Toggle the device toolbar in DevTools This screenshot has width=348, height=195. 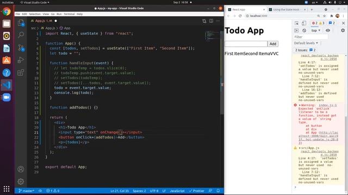pyautogui.click(x=304, y=23)
